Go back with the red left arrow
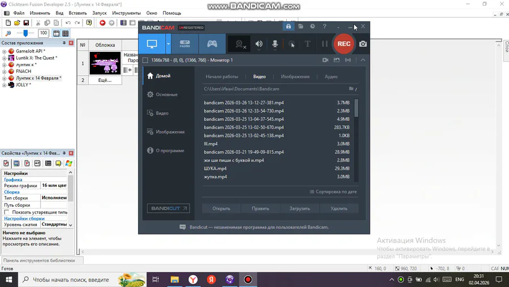The image size is (509, 287). pos(102,23)
